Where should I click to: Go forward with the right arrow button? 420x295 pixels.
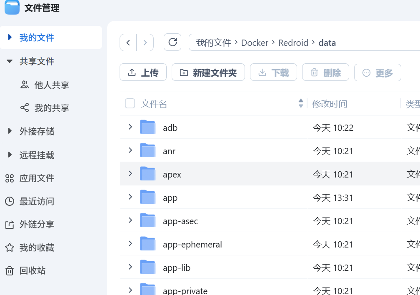click(145, 42)
